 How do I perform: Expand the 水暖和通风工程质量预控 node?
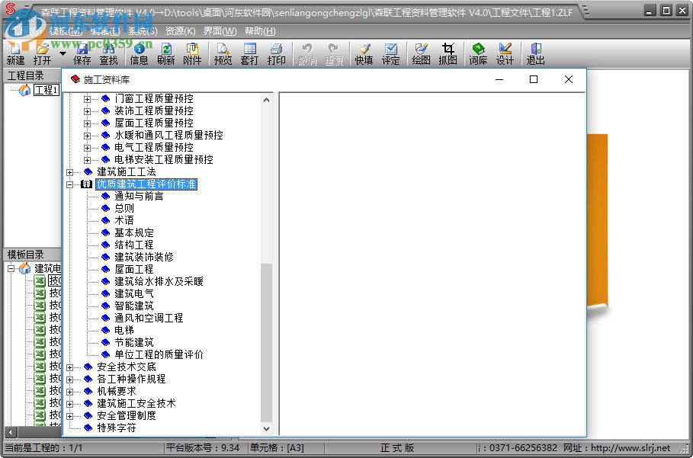87,136
